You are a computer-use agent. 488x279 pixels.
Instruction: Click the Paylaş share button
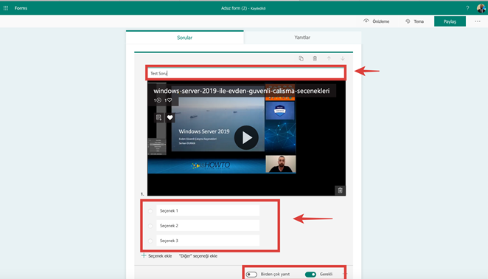click(x=450, y=21)
